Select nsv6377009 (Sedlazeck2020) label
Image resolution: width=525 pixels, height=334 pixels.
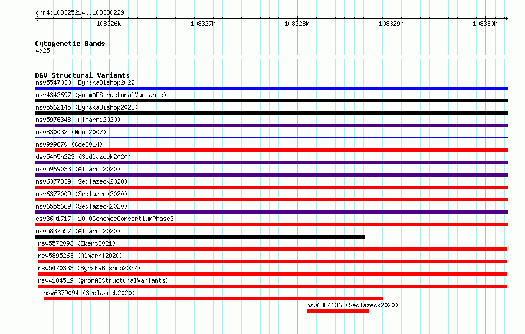coord(81,194)
